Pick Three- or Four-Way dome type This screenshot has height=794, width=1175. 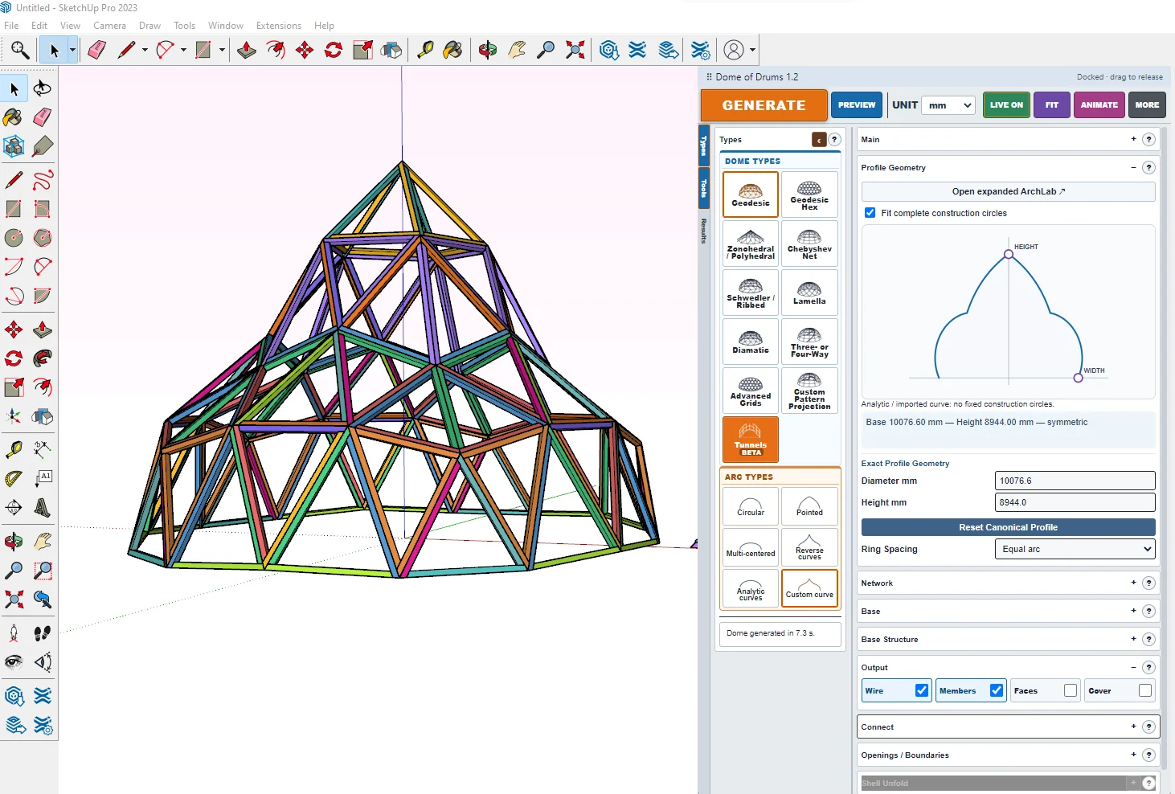pyautogui.click(x=809, y=342)
